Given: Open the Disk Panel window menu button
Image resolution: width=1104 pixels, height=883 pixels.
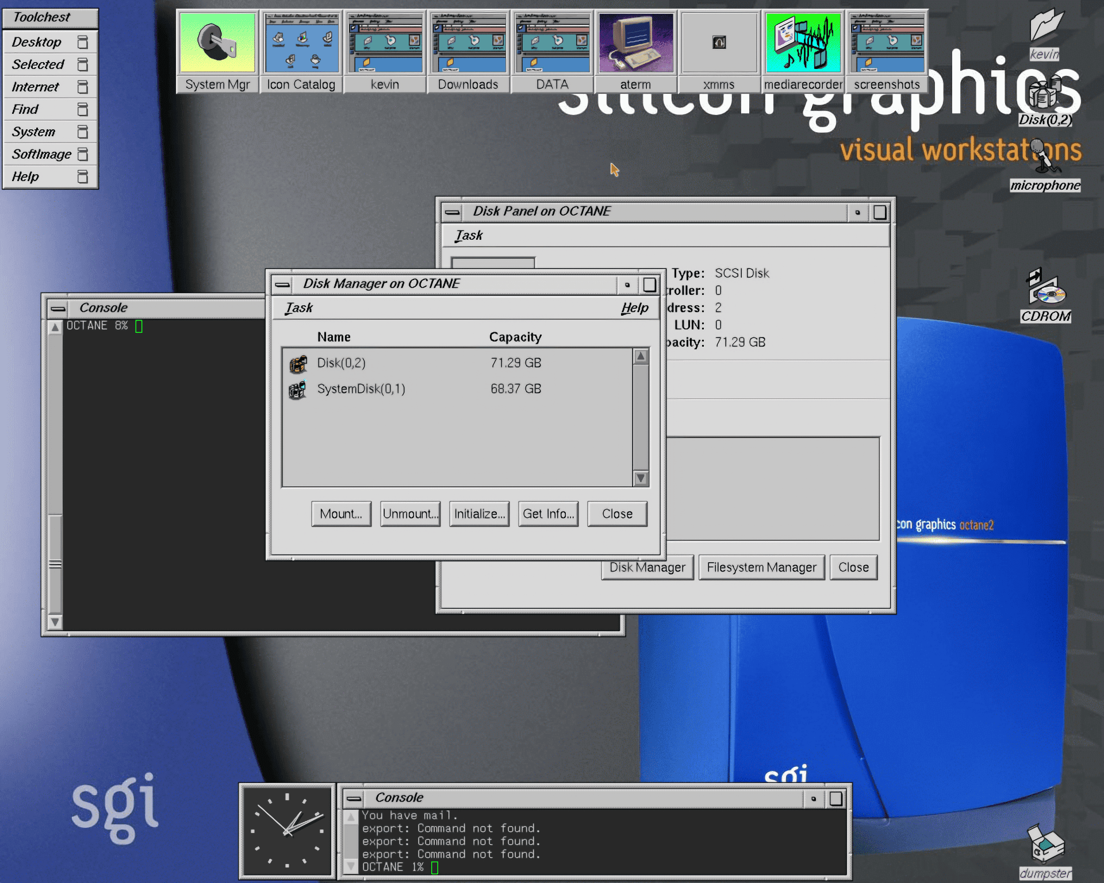Looking at the screenshot, I should (453, 212).
